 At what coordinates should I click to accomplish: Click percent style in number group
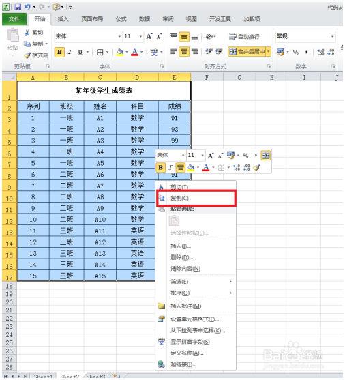click(296, 52)
